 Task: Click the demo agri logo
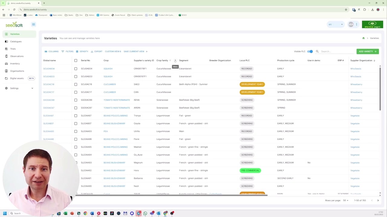[372, 24]
